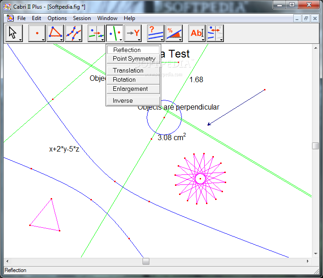This screenshot has height=278, width=323.
Task: Click the '1.68' number label
Action: coord(196,79)
